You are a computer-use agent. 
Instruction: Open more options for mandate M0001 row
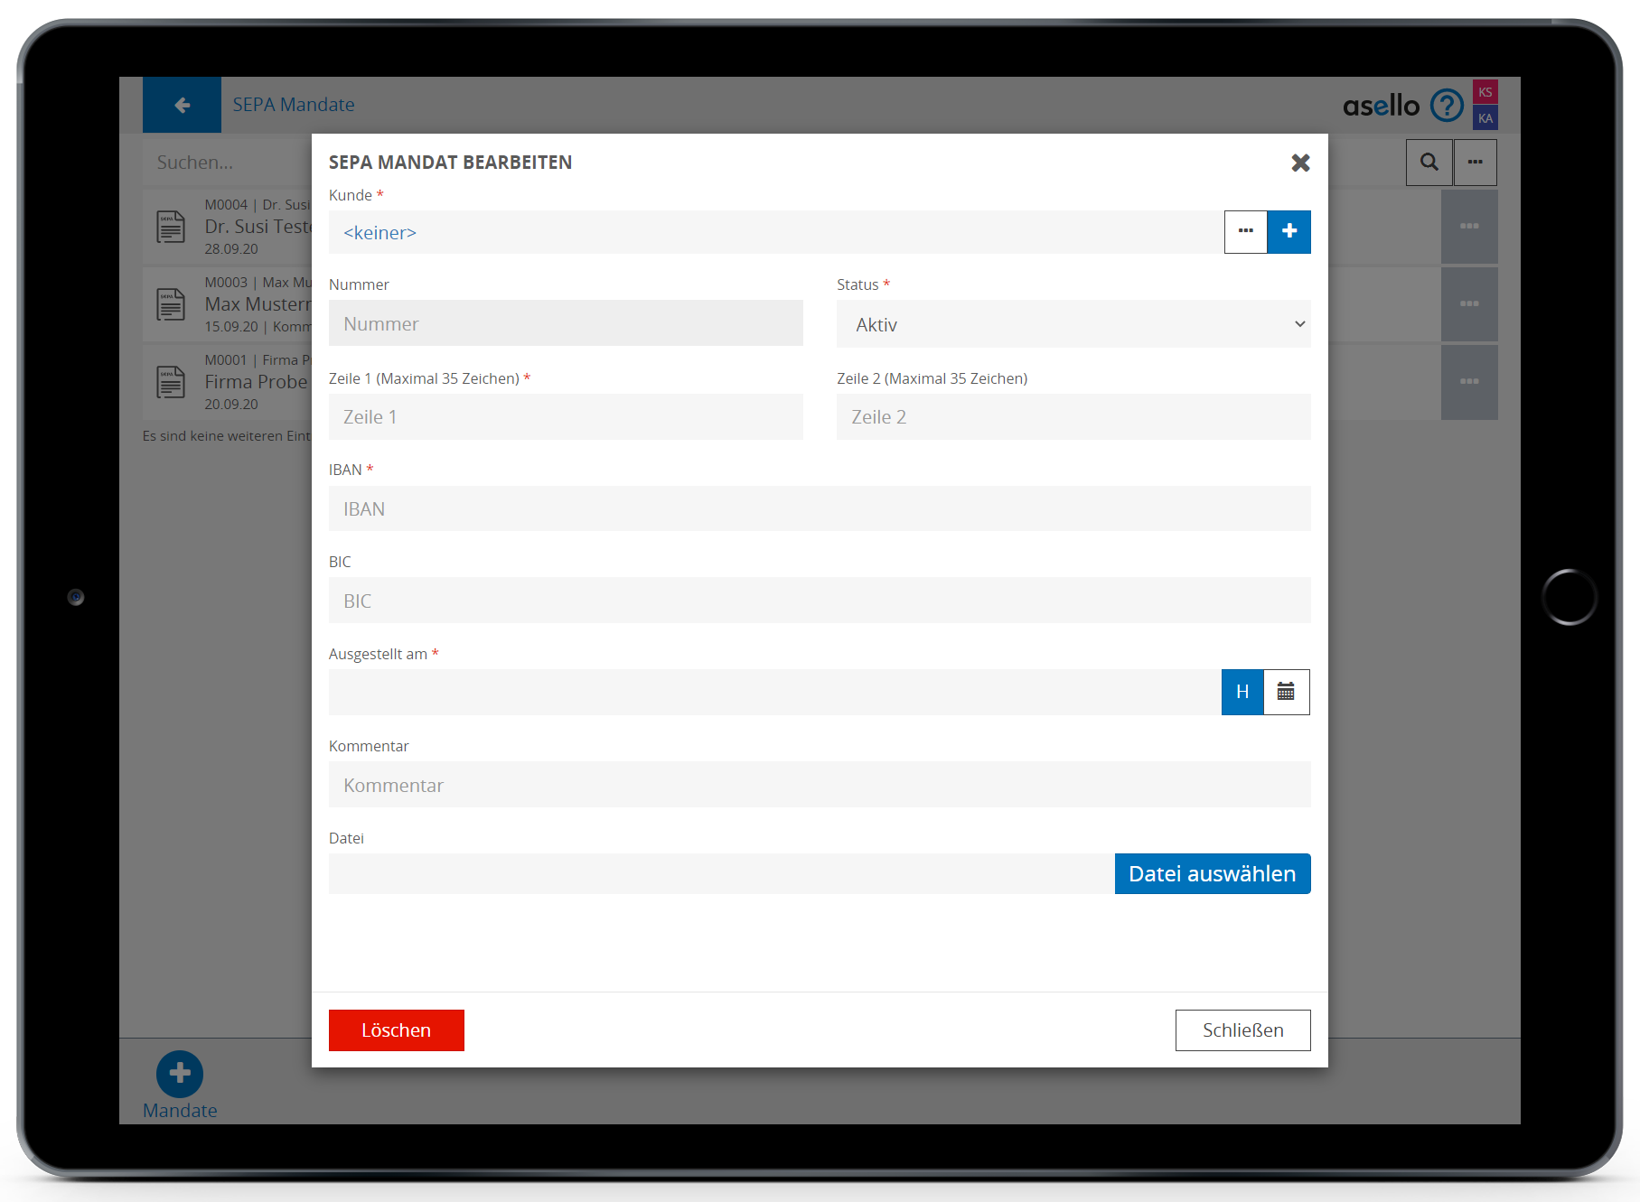[x=1469, y=382]
